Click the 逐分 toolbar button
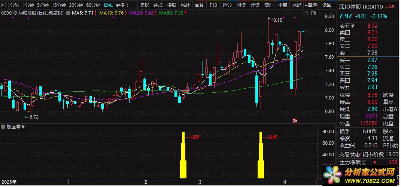The image size is (401, 187). click(x=227, y=5)
